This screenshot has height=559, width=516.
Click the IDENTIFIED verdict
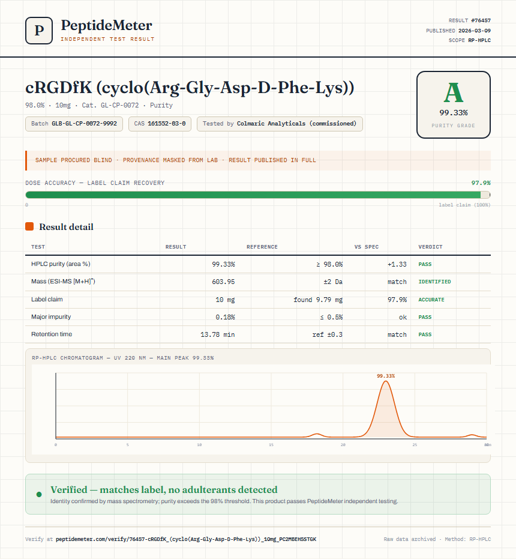(434, 282)
